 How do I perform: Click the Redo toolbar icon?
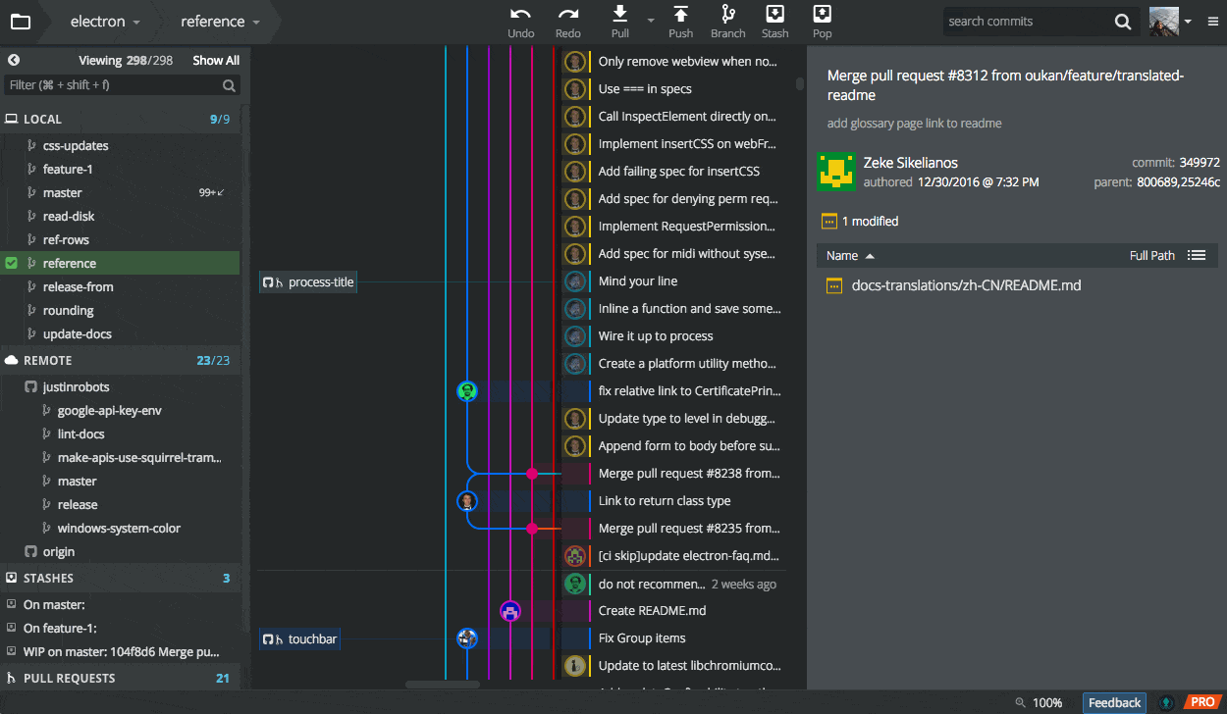[x=568, y=14]
